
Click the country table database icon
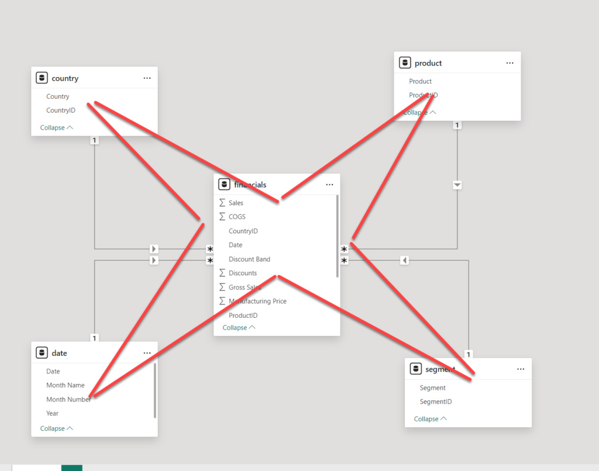coord(42,78)
